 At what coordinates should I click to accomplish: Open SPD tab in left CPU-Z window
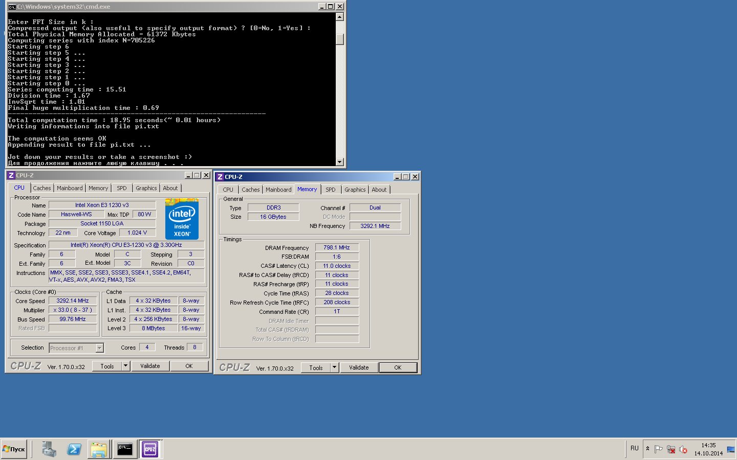pos(122,188)
